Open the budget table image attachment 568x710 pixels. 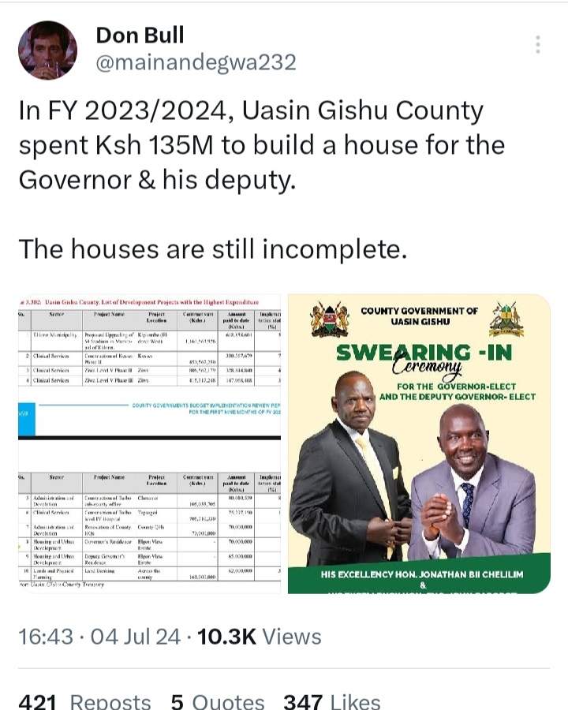pos(149,443)
